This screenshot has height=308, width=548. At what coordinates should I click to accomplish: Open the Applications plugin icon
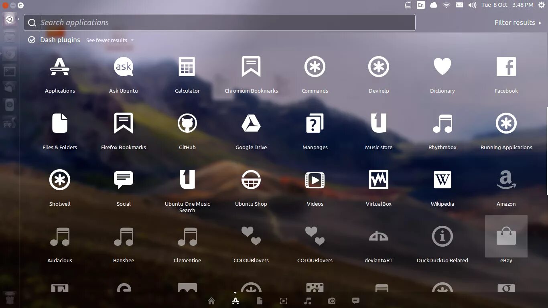tap(60, 67)
